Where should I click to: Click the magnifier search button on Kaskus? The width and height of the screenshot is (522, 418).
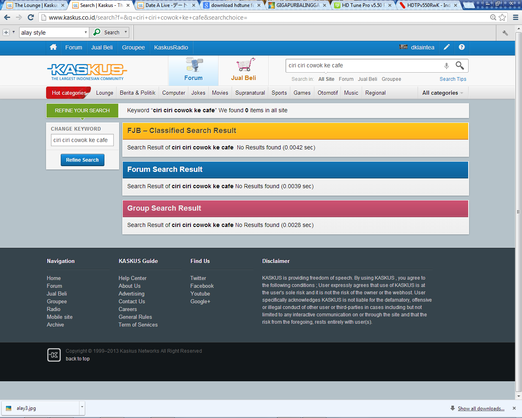[460, 65]
